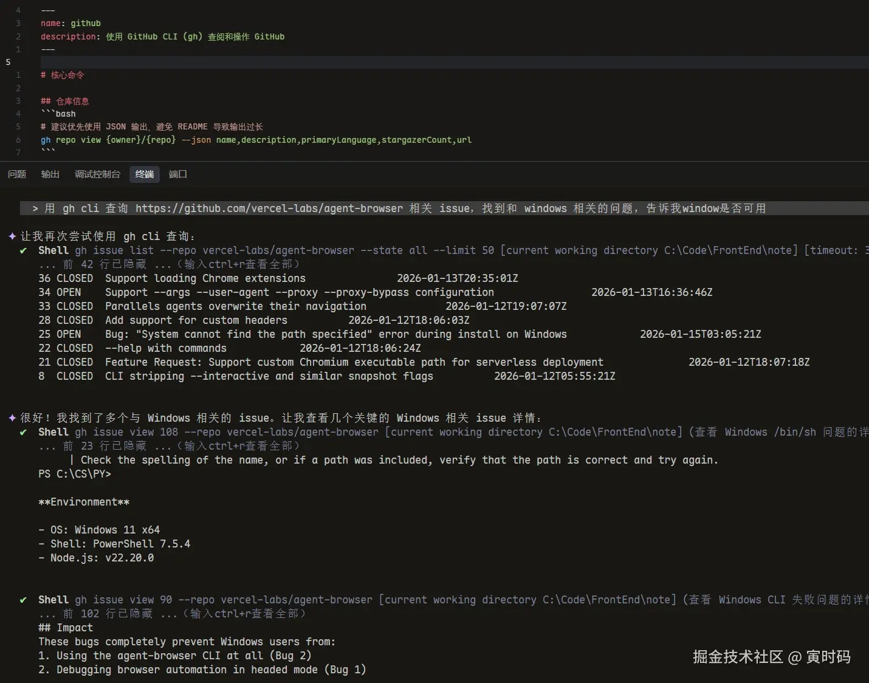The width and height of the screenshot is (869, 683).
Task: Click the '## Impact' heading line
Action: pos(66,628)
